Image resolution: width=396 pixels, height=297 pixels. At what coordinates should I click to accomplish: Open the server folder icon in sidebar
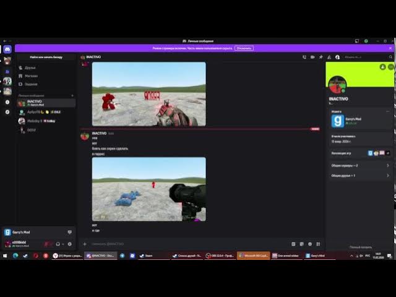(x=7, y=72)
